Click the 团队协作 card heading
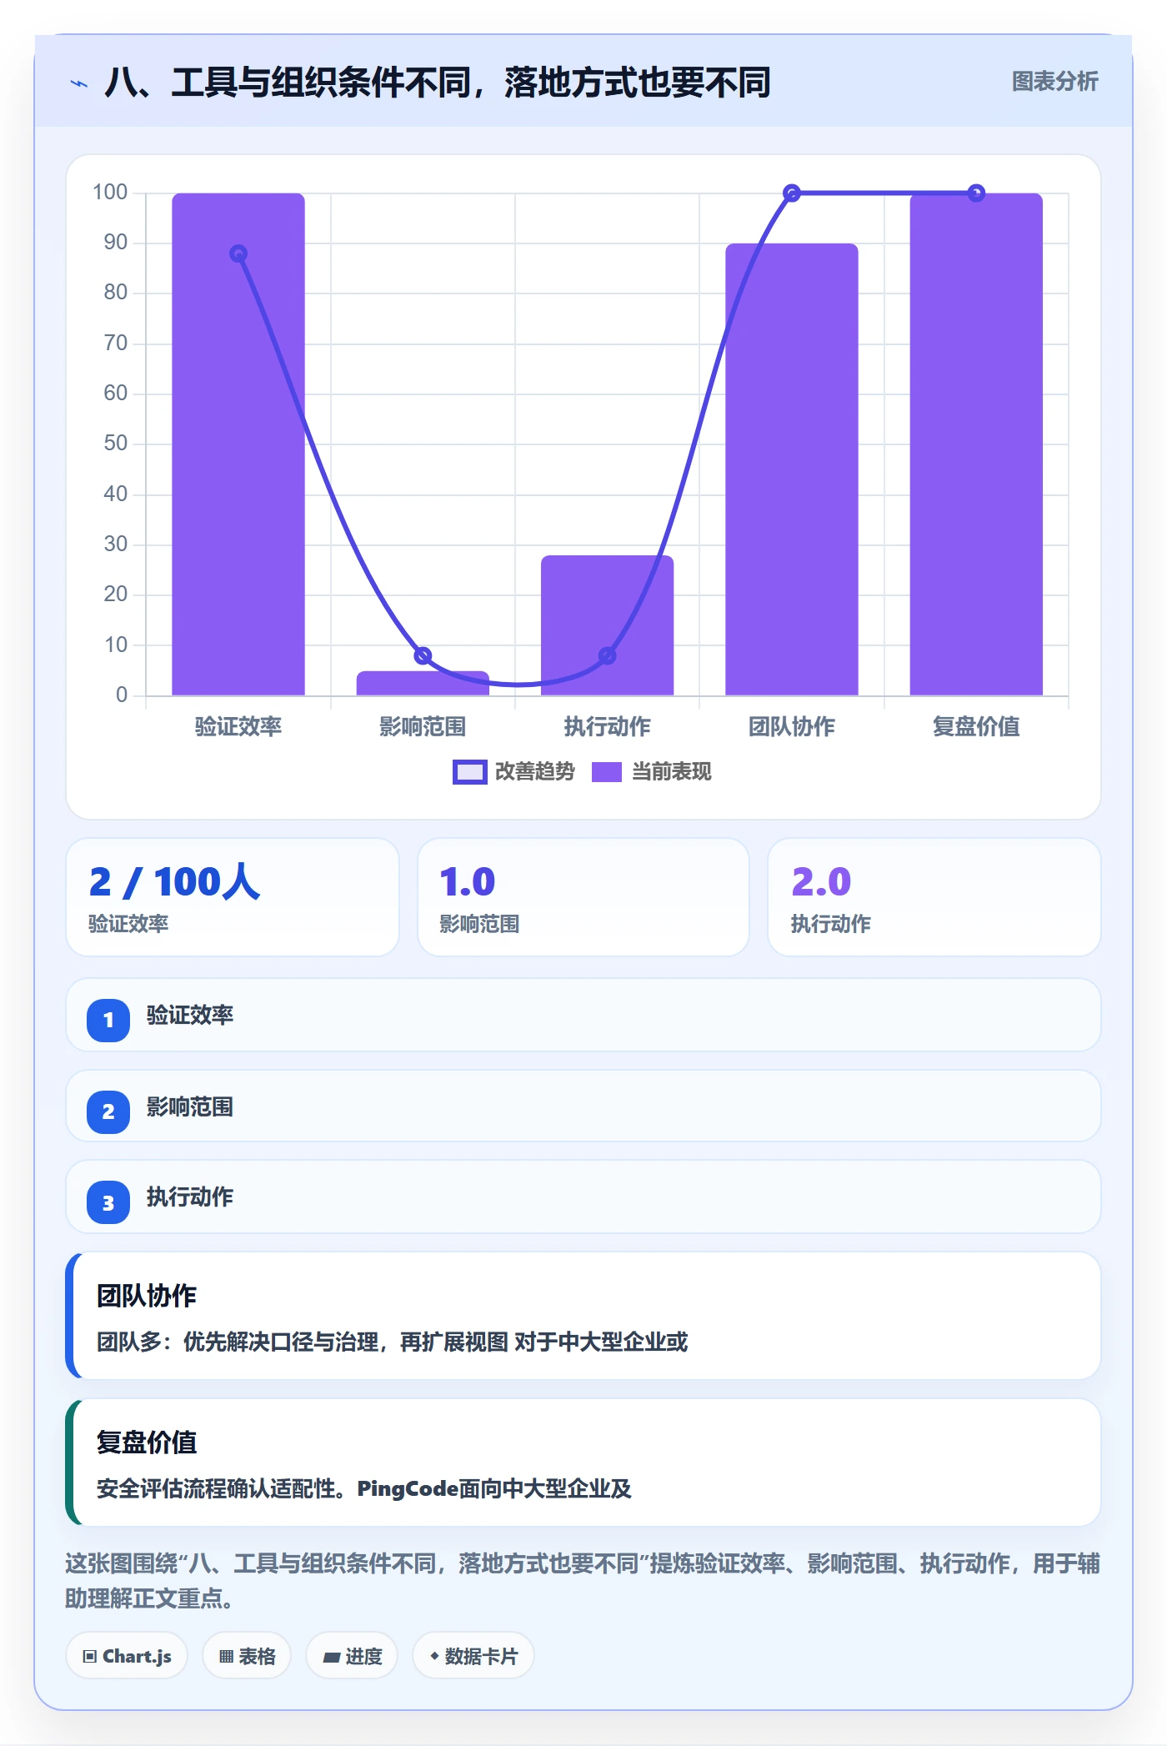The image size is (1167, 1746). pos(147,1295)
